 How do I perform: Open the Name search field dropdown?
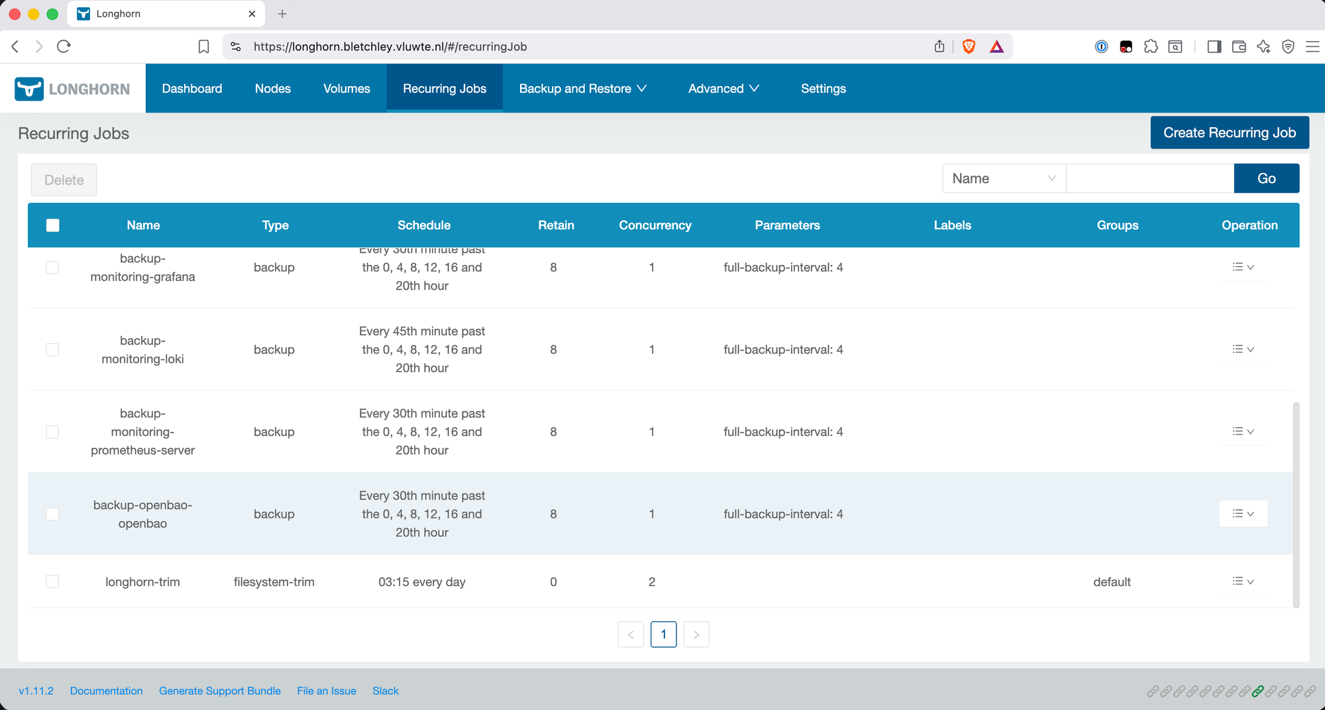(1004, 178)
